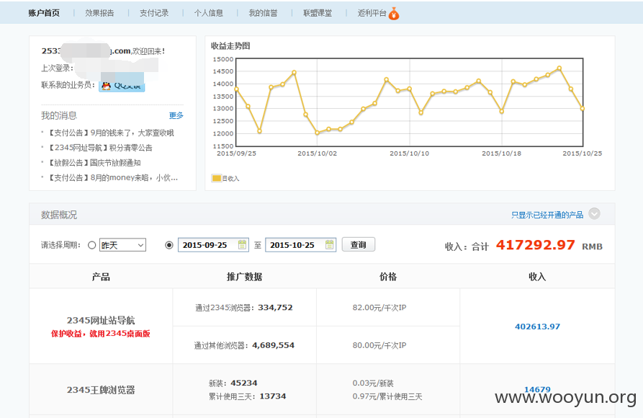Click the 日收入 legend color swatch
643x418 pixels.
point(216,178)
